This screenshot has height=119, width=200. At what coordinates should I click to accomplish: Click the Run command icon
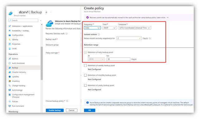click(10, 106)
